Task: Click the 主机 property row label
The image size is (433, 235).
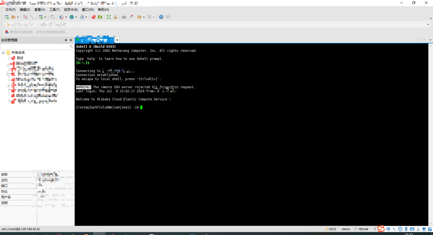Action: [x=4, y=180]
